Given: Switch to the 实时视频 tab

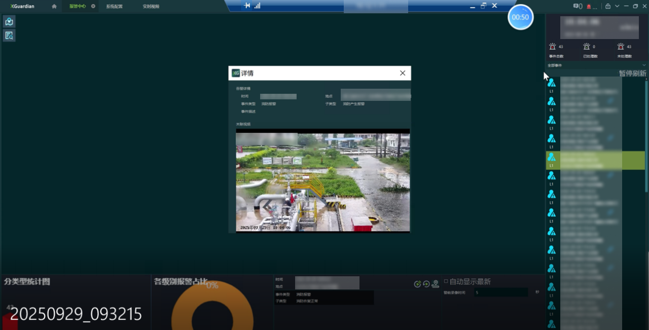Looking at the screenshot, I should [151, 7].
